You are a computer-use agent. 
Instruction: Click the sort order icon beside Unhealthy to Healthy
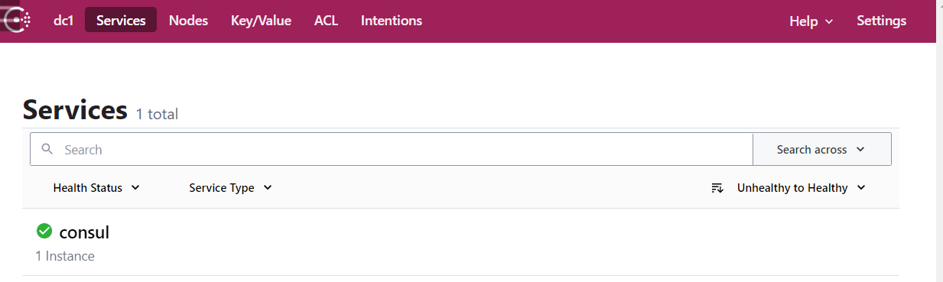point(717,188)
